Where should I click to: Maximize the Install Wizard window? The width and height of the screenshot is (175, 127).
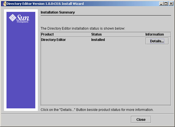click(166, 4)
